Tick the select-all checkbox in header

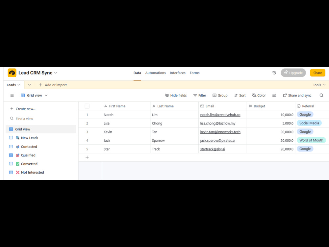(x=87, y=106)
